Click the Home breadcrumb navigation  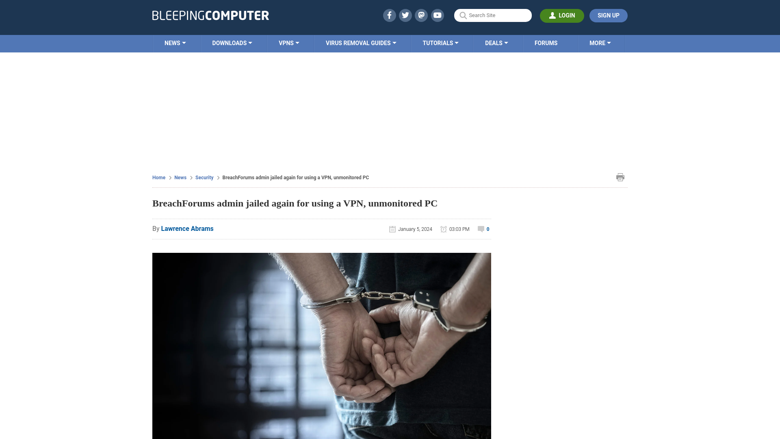coord(158,177)
